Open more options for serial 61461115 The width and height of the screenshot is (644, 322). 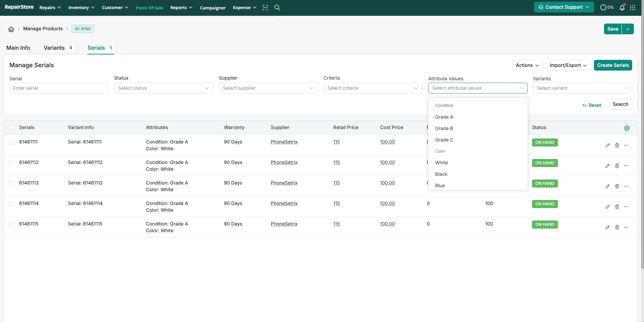click(626, 228)
